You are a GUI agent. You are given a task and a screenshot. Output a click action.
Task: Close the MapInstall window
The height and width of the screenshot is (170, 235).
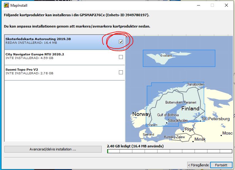(226, 5)
